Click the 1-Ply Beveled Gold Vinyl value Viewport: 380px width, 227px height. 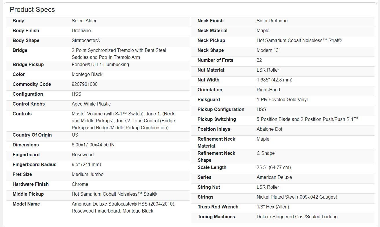282,100
